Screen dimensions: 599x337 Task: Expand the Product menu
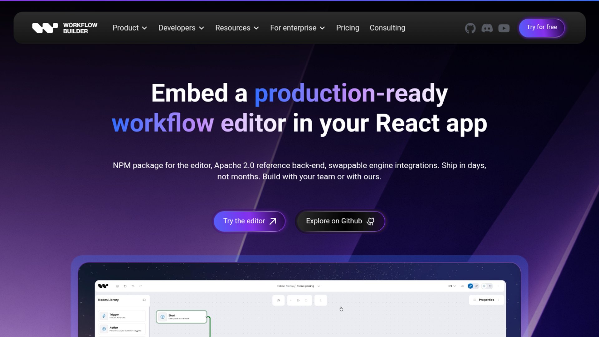click(130, 28)
